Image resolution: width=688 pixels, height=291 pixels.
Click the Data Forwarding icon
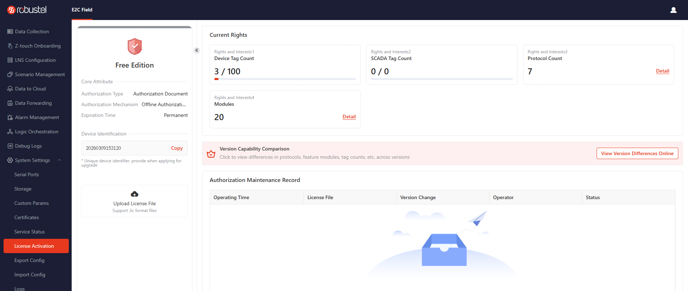point(10,103)
